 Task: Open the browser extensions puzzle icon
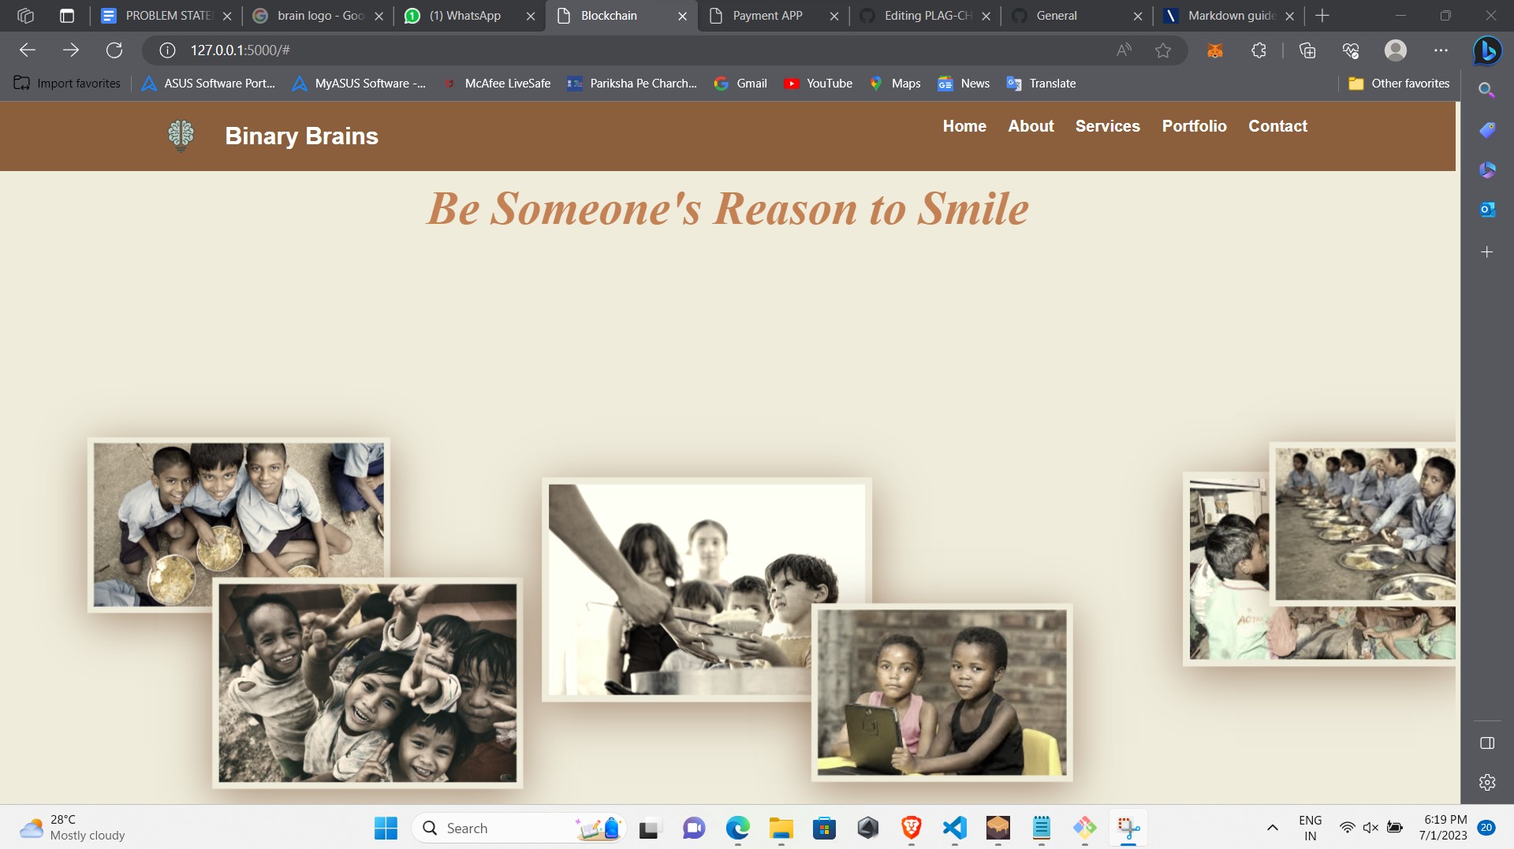1259,50
